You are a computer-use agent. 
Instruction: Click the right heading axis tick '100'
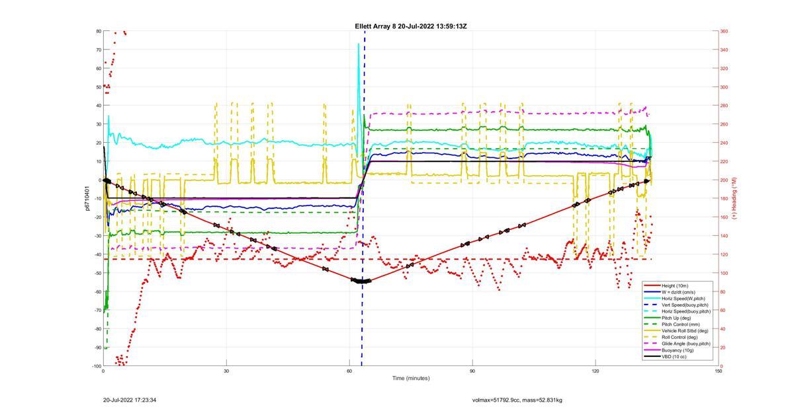(725, 273)
